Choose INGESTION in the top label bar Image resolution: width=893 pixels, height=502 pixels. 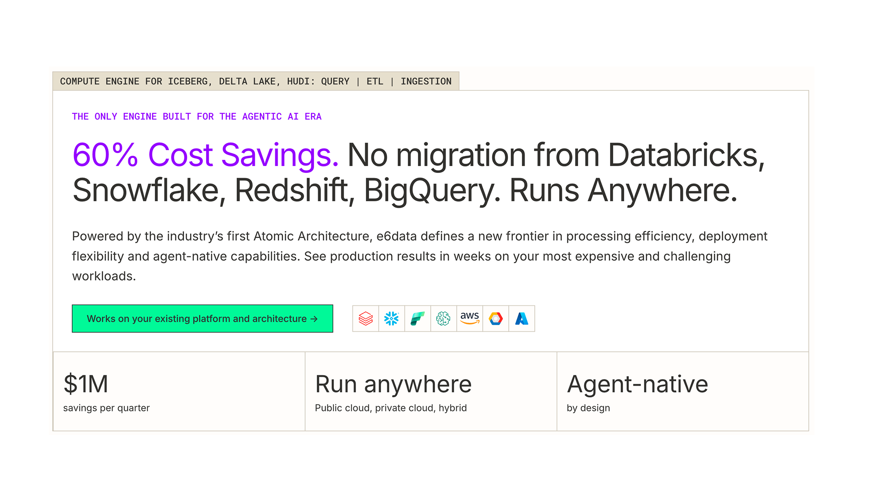click(426, 81)
